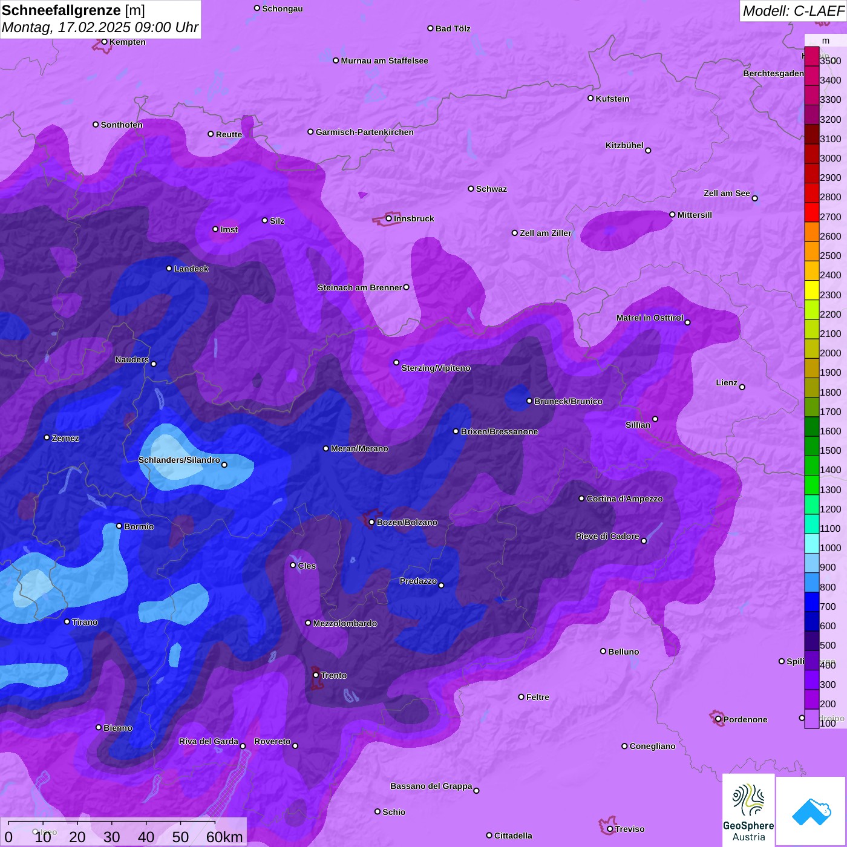The height and width of the screenshot is (847, 847).
Task: Click the Kempten city marker
Action: (x=104, y=42)
